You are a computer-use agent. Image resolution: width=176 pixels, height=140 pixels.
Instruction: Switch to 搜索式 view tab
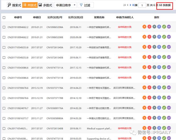point(15,5)
